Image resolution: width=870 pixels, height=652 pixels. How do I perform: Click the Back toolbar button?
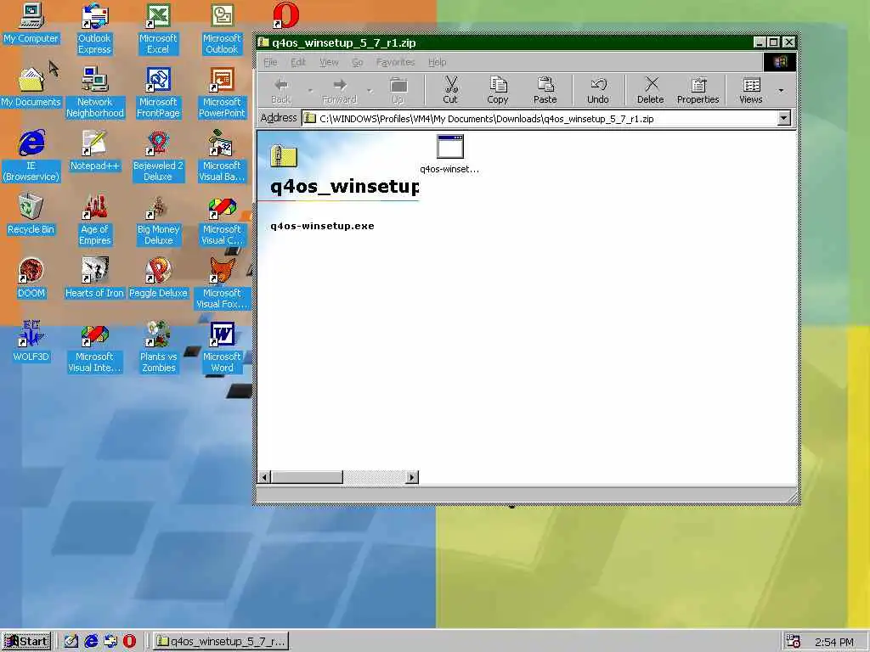tap(281, 90)
